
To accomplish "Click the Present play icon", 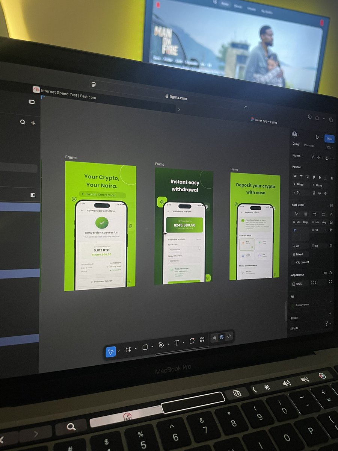I will (317, 138).
